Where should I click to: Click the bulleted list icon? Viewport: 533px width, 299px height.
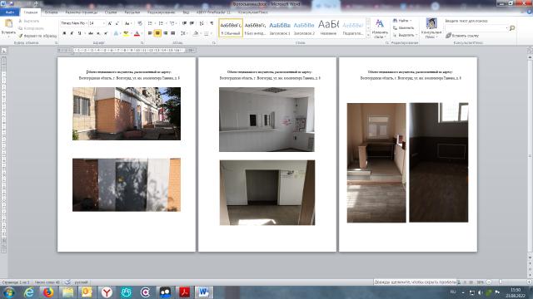[x=150, y=23]
